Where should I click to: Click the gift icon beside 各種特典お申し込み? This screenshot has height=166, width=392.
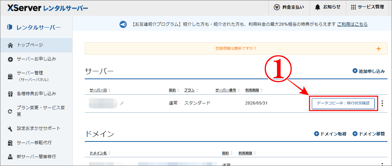tap(10, 94)
